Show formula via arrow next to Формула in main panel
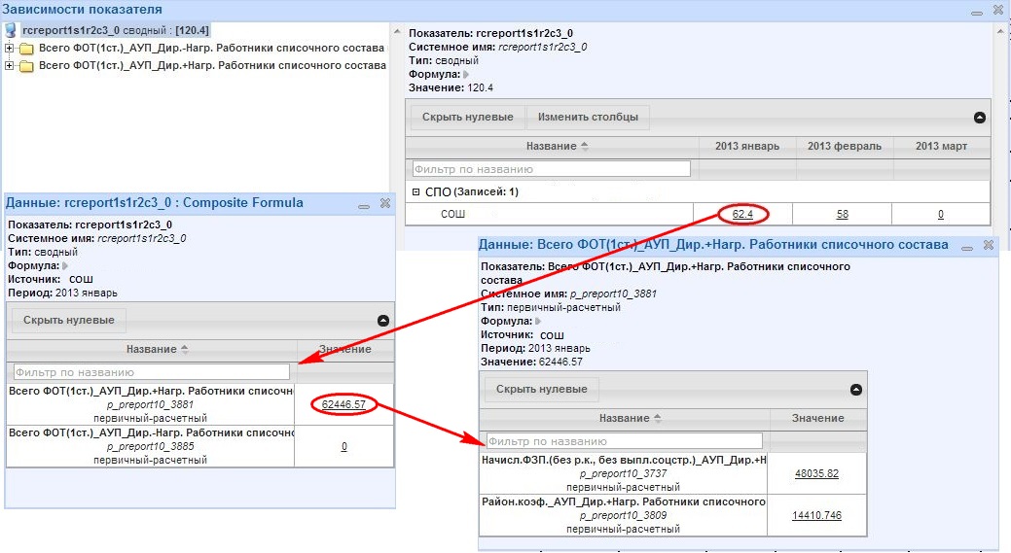 pos(465,75)
